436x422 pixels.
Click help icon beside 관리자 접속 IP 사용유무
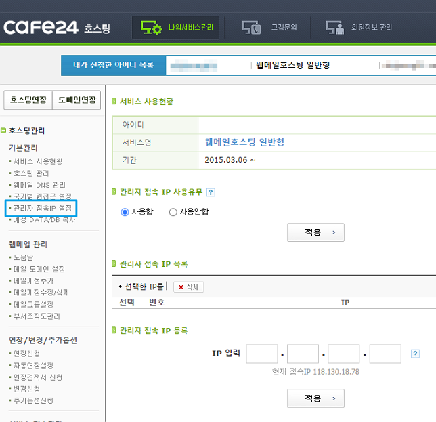click(211, 192)
